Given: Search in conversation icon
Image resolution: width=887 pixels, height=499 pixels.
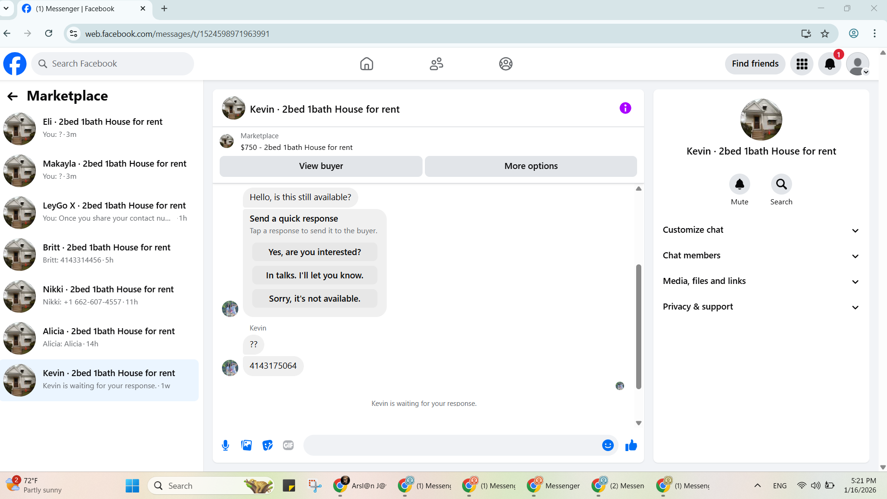Looking at the screenshot, I should coord(781,184).
